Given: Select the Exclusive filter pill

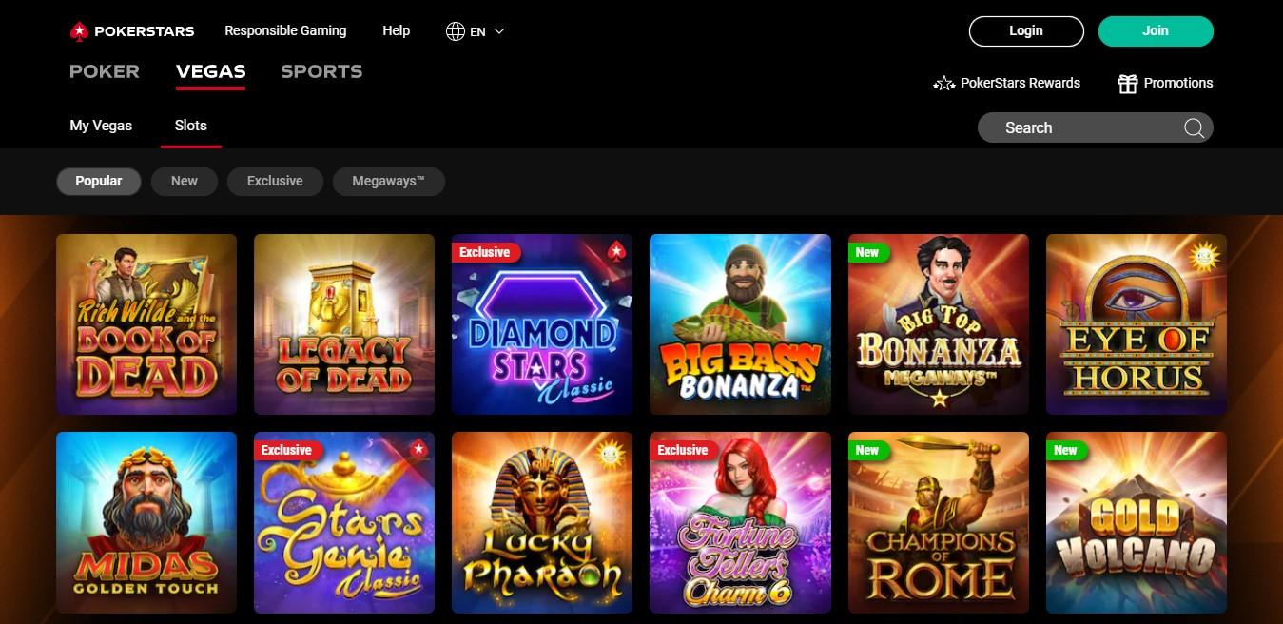Looking at the screenshot, I should tap(275, 181).
